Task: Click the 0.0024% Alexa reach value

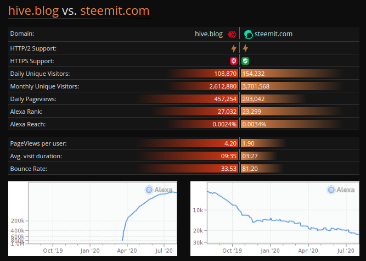Action: coord(224,124)
